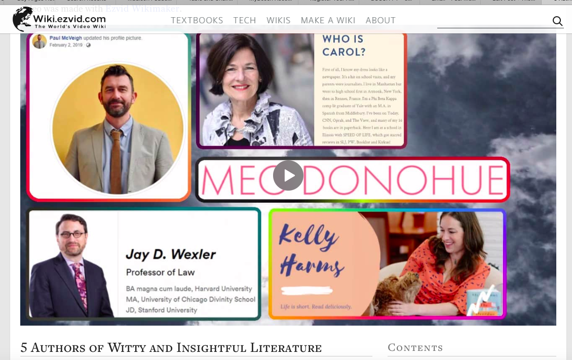Select the Who Is Carol thumbnail
The image size is (572, 360).
(301, 90)
